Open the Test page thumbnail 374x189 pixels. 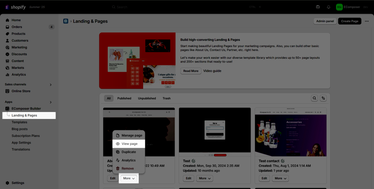click(215, 132)
